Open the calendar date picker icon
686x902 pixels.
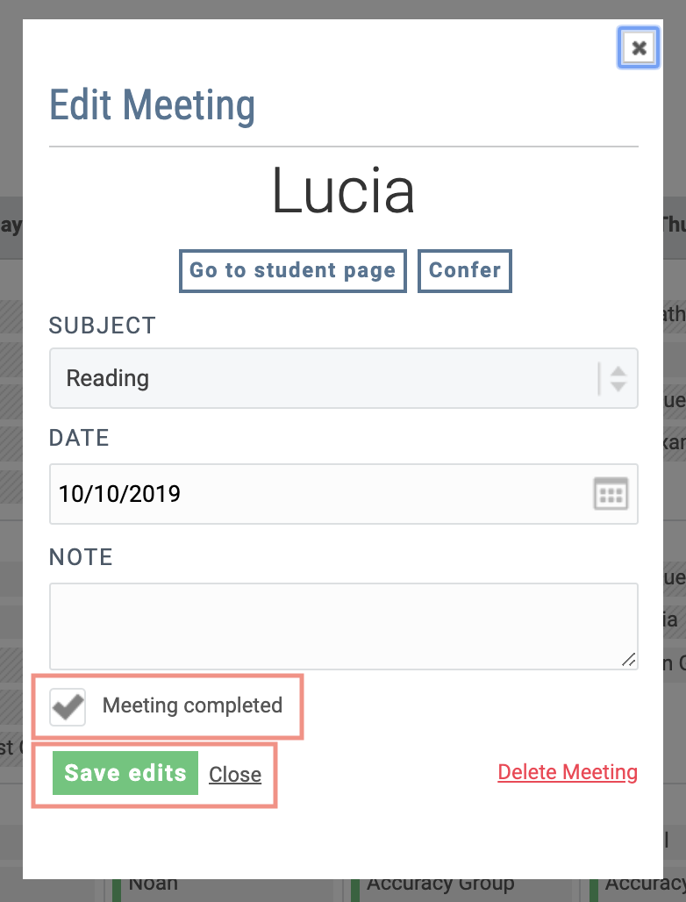[611, 494]
